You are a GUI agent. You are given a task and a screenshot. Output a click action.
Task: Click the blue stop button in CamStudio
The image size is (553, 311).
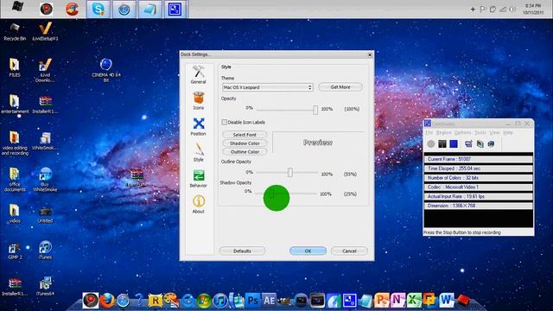point(454,144)
